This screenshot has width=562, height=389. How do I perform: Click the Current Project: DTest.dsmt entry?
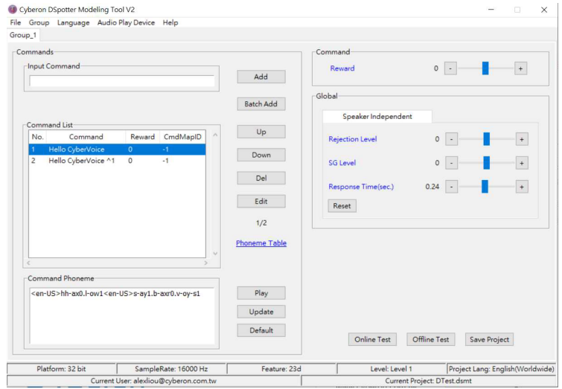[x=429, y=380]
